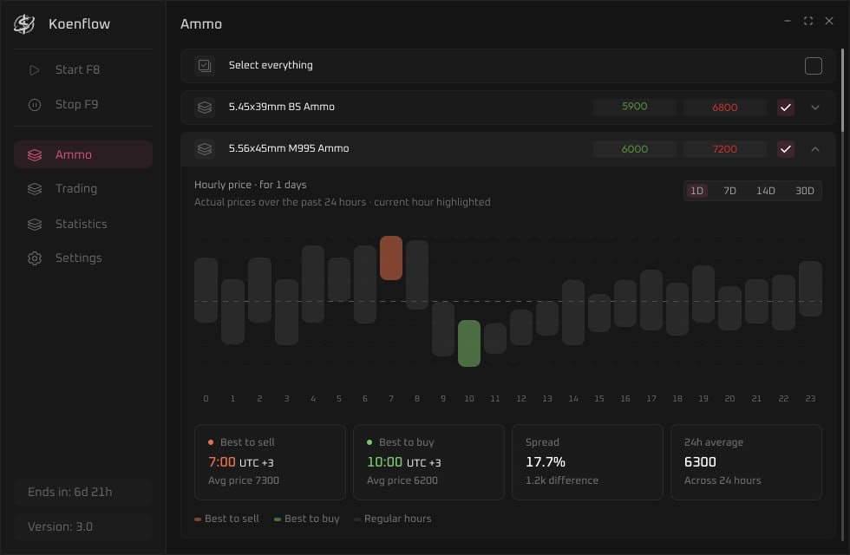Switch chart range to 30D

805,191
